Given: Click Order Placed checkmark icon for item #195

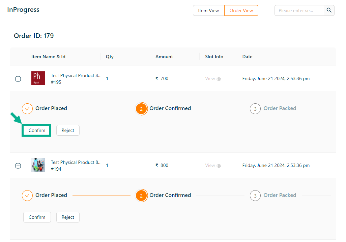Looking at the screenshot, I should (x=27, y=108).
